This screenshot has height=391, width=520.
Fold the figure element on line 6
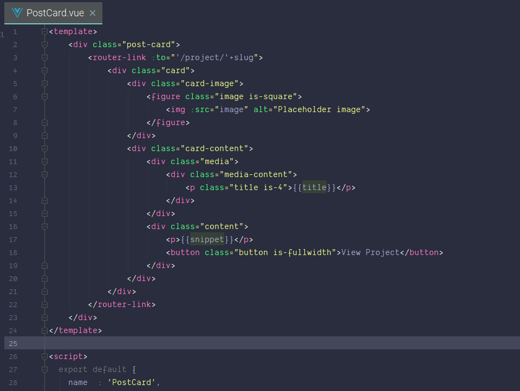[x=45, y=96]
